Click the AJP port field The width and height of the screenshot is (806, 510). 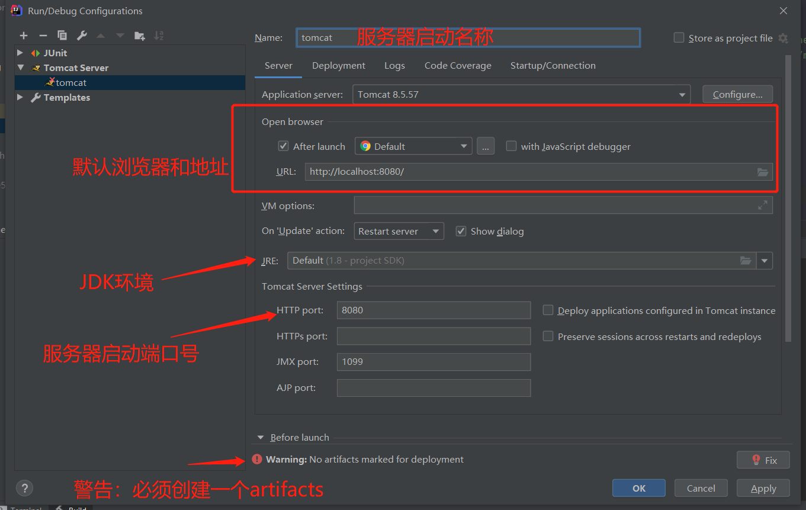tap(433, 388)
